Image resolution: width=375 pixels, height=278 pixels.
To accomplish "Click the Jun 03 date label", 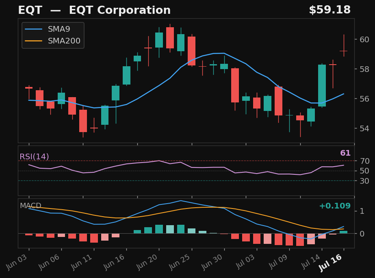I will click(17, 262).
